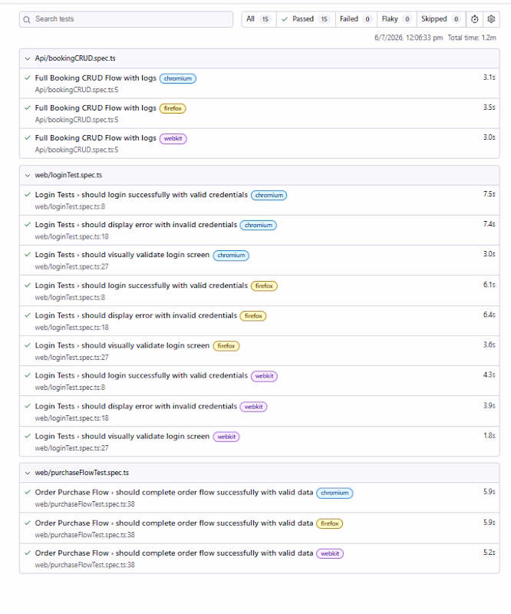Show Skipped tests filter

(441, 19)
